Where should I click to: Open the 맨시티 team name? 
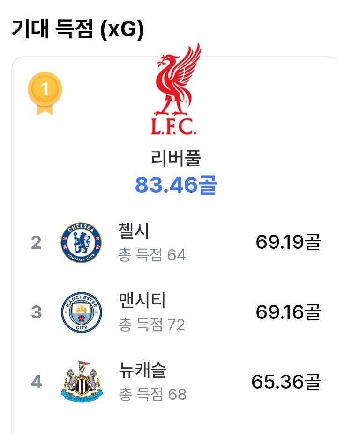(142, 301)
